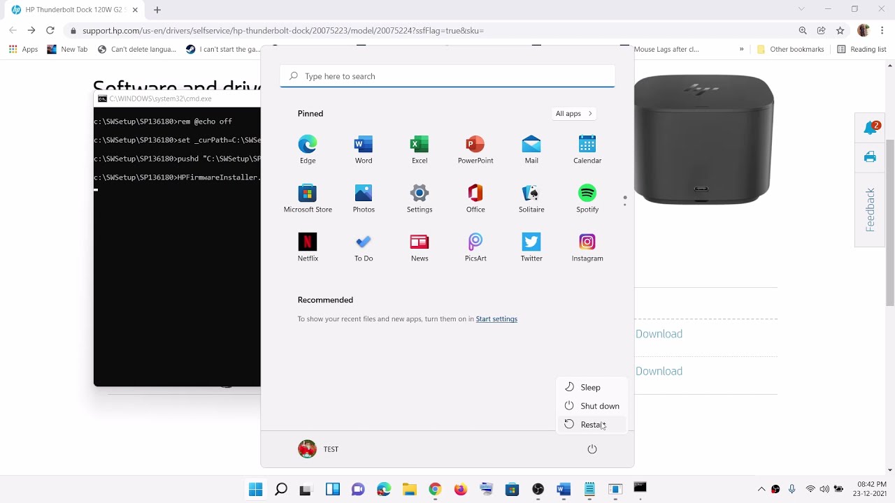Open Task View on taskbar
Image resolution: width=895 pixels, height=503 pixels.
(x=306, y=490)
